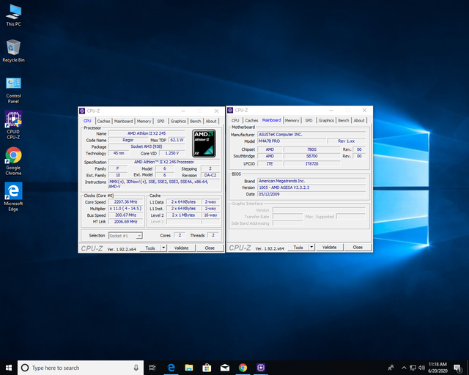
Task: Open Bench tab in right CPU-Z window
Action: point(344,121)
